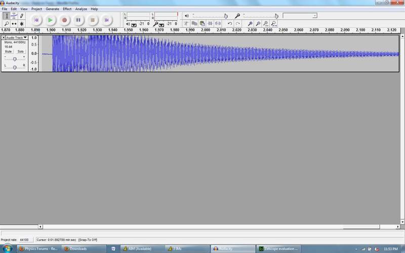
Task: Click the Silence selection icon
Action: (x=218, y=24)
